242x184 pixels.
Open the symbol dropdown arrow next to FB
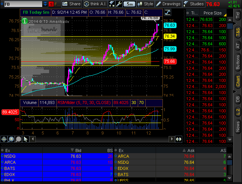45,4
